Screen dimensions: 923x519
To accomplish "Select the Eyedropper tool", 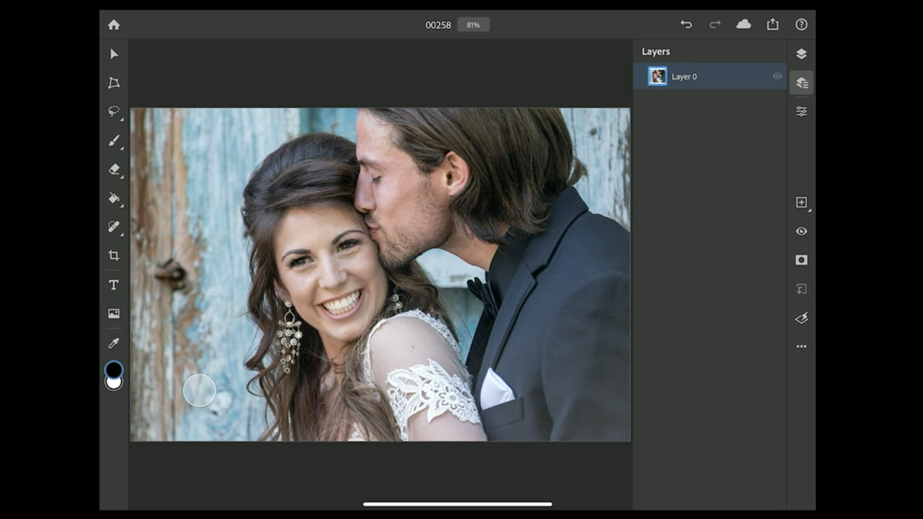I will point(114,343).
